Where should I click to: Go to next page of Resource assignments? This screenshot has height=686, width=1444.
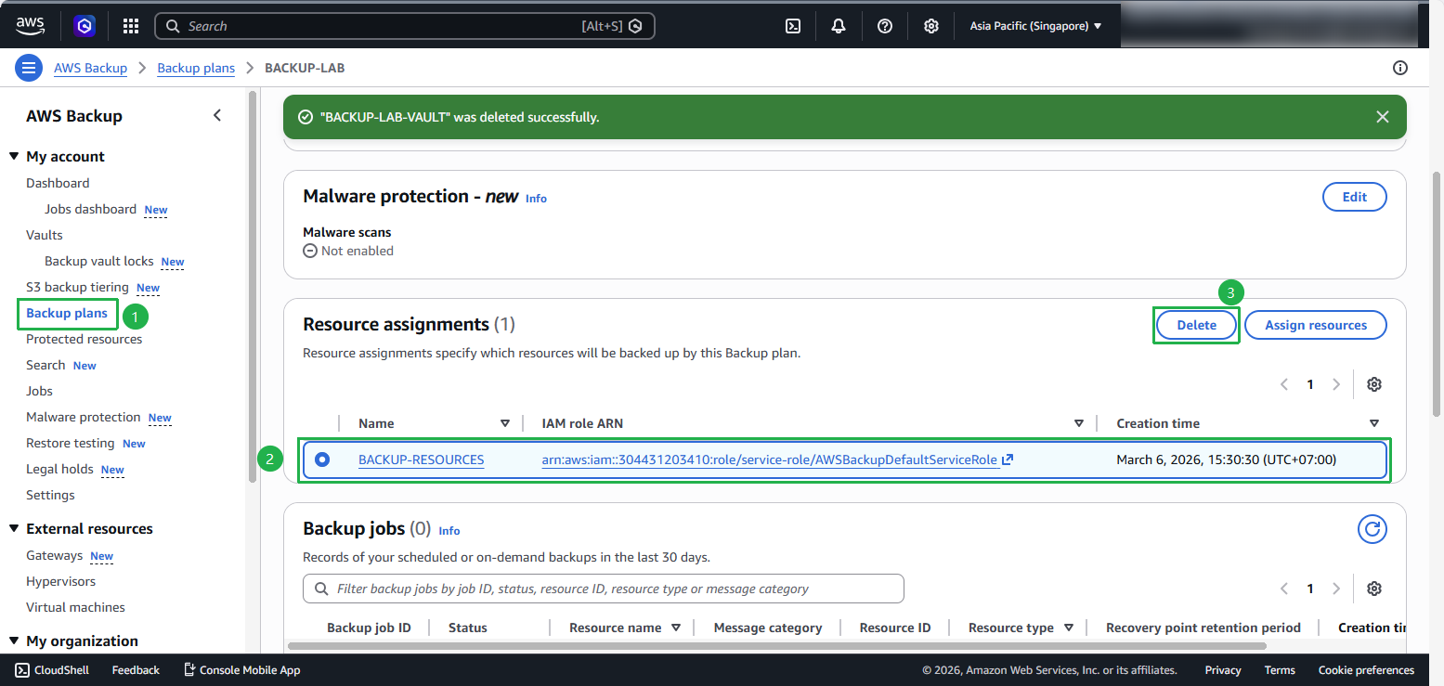[1336, 384]
